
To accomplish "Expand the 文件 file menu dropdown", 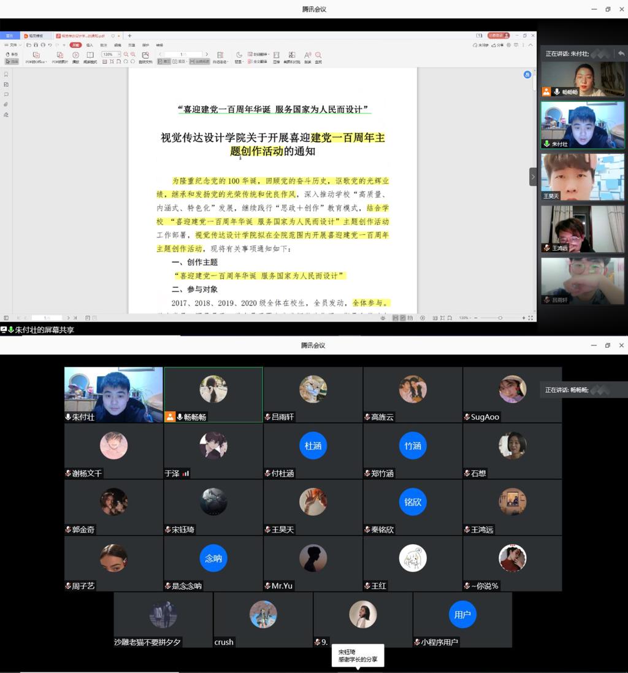I will click(x=13, y=45).
